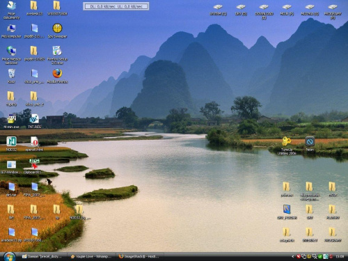Screen dimensions: 348x261
Task: Click the DL/UL network speed meter widget
Action: [x=116, y=6]
